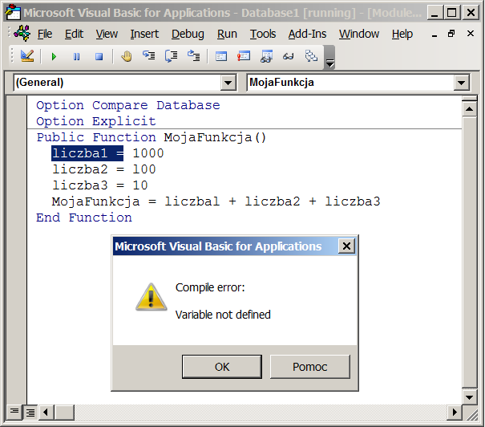
Task: Click the toolbar drag handle grip
Action: [12, 56]
